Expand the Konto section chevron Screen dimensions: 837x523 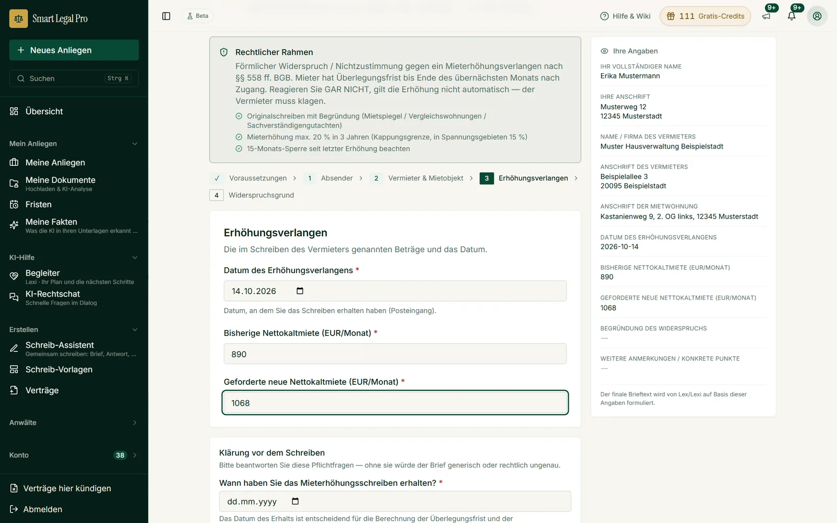134,456
